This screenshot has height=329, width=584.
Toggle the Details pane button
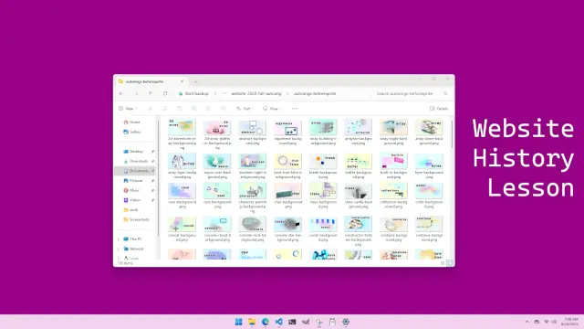click(439, 109)
